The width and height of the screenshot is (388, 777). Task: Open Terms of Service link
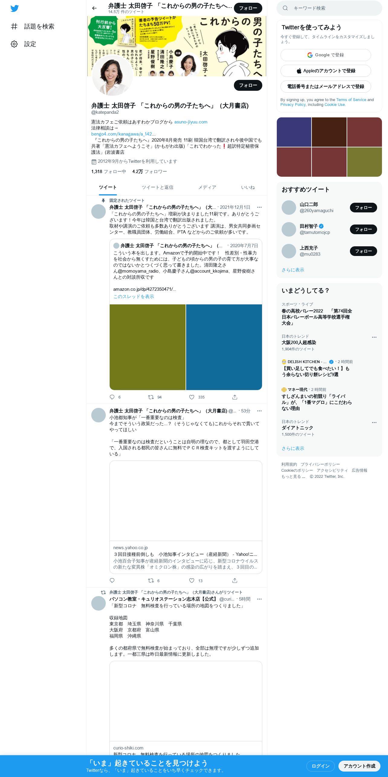351,100
